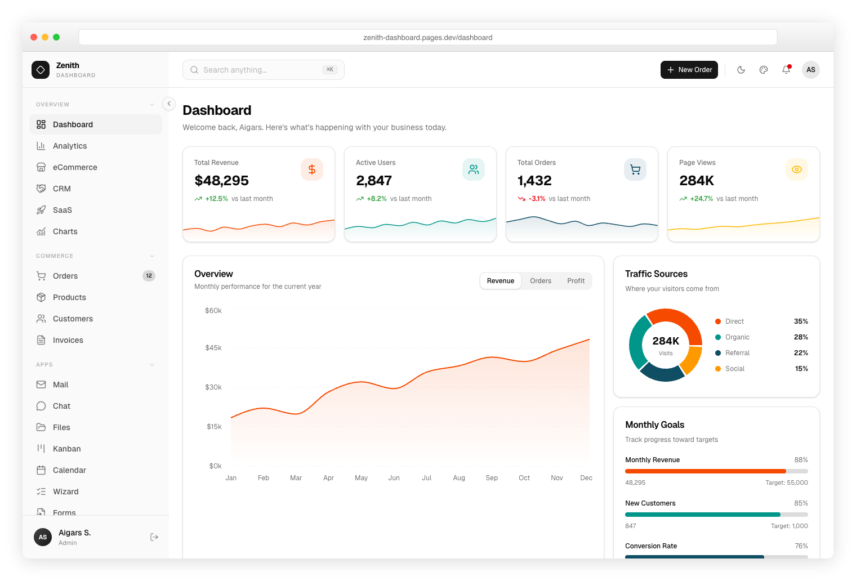Screen dimensions: 856x581
Task: Click the CRM handshake icon
Action: point(42,189)
